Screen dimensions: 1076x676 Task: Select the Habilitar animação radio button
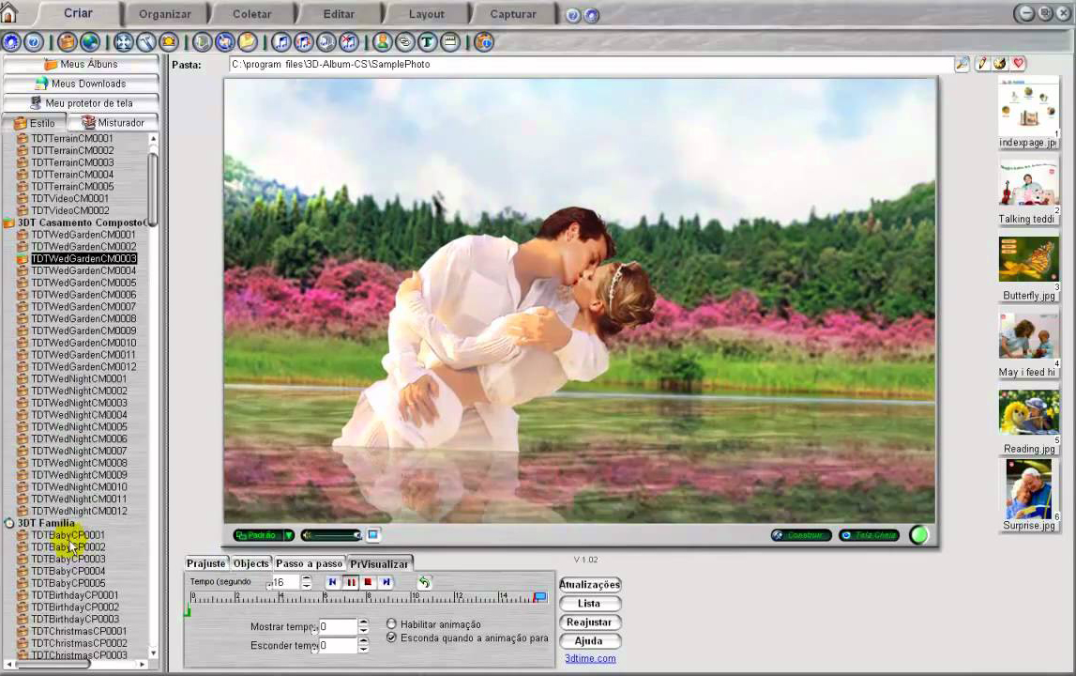(391, 623)
